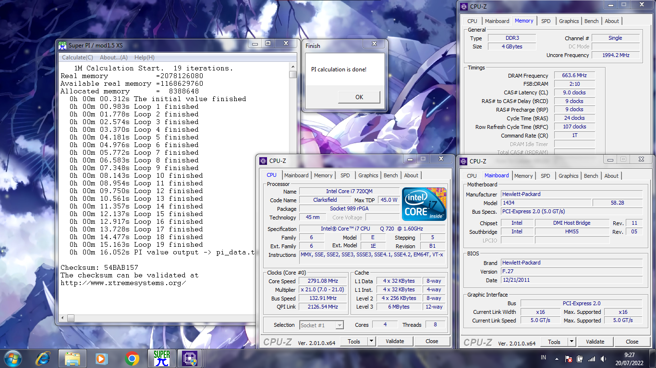Click Close button in CPU window
This screenshot has width=656, height=368.
[432, 341]
